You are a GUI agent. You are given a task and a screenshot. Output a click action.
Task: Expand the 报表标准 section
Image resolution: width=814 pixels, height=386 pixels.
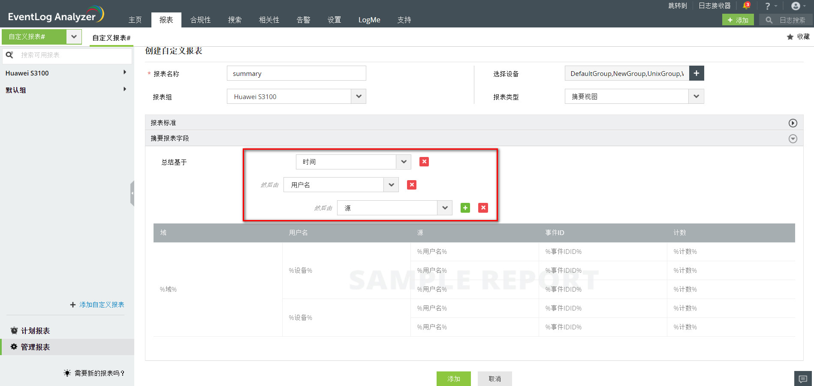click(793, 123)
